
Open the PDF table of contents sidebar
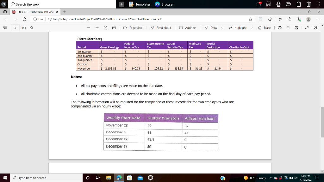point(5,28)
